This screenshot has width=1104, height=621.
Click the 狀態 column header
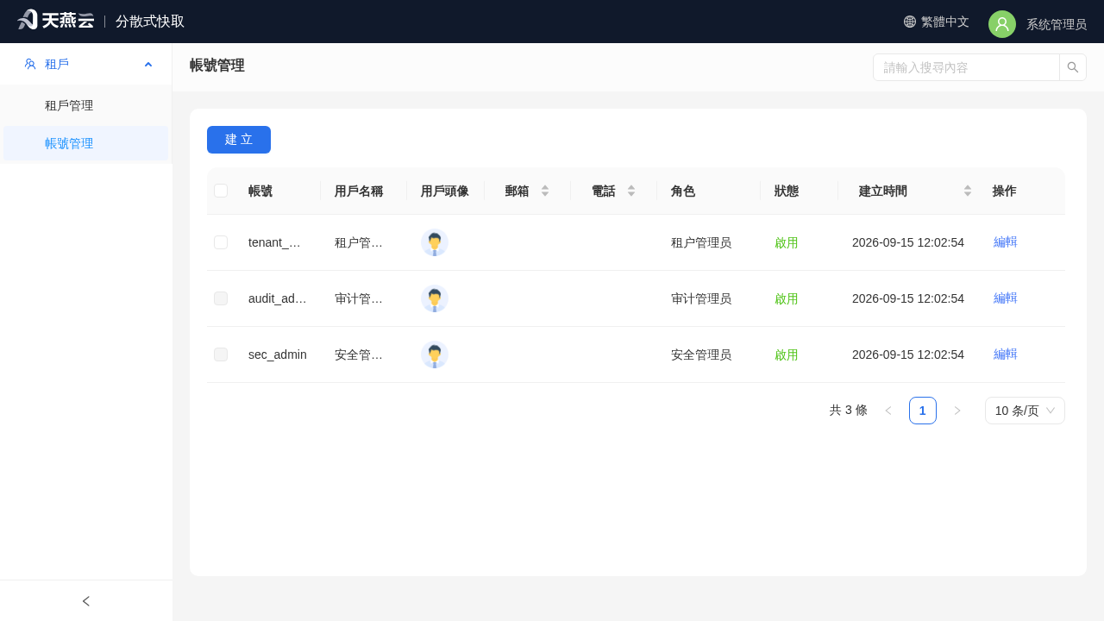pos(787,191)
